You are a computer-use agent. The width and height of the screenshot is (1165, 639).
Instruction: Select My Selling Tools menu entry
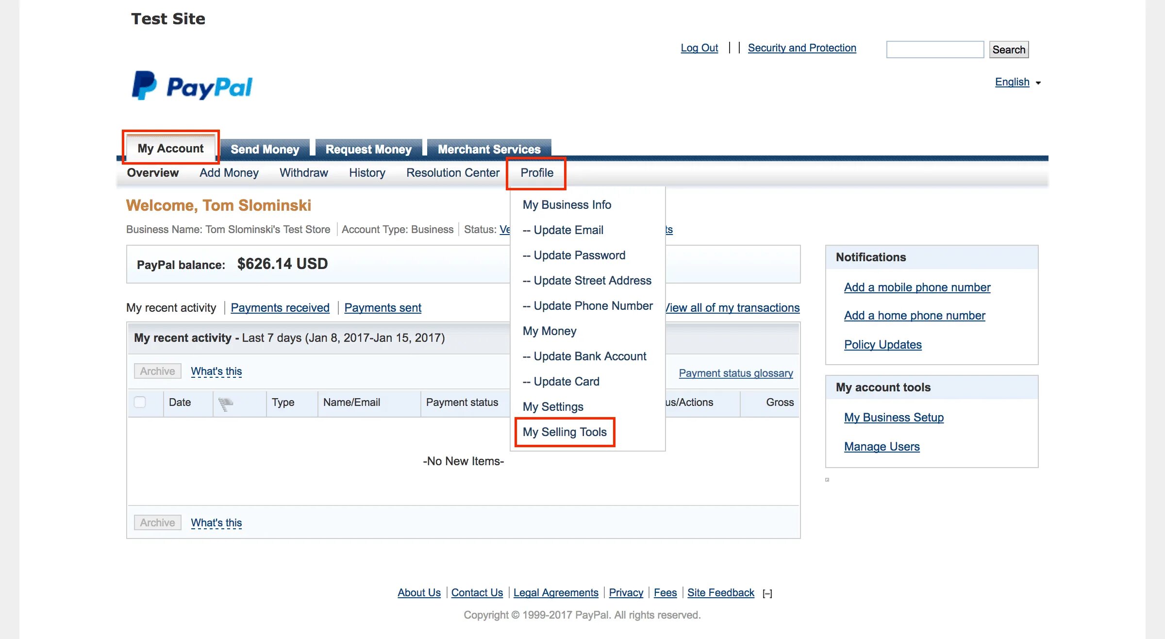(x=565, y=432)
